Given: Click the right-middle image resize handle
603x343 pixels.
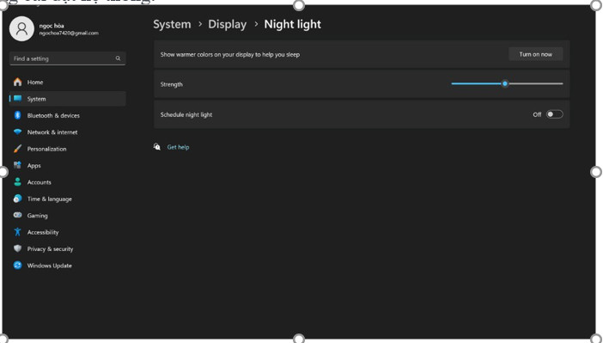Looking at the screenshot, I should point(596,172).
